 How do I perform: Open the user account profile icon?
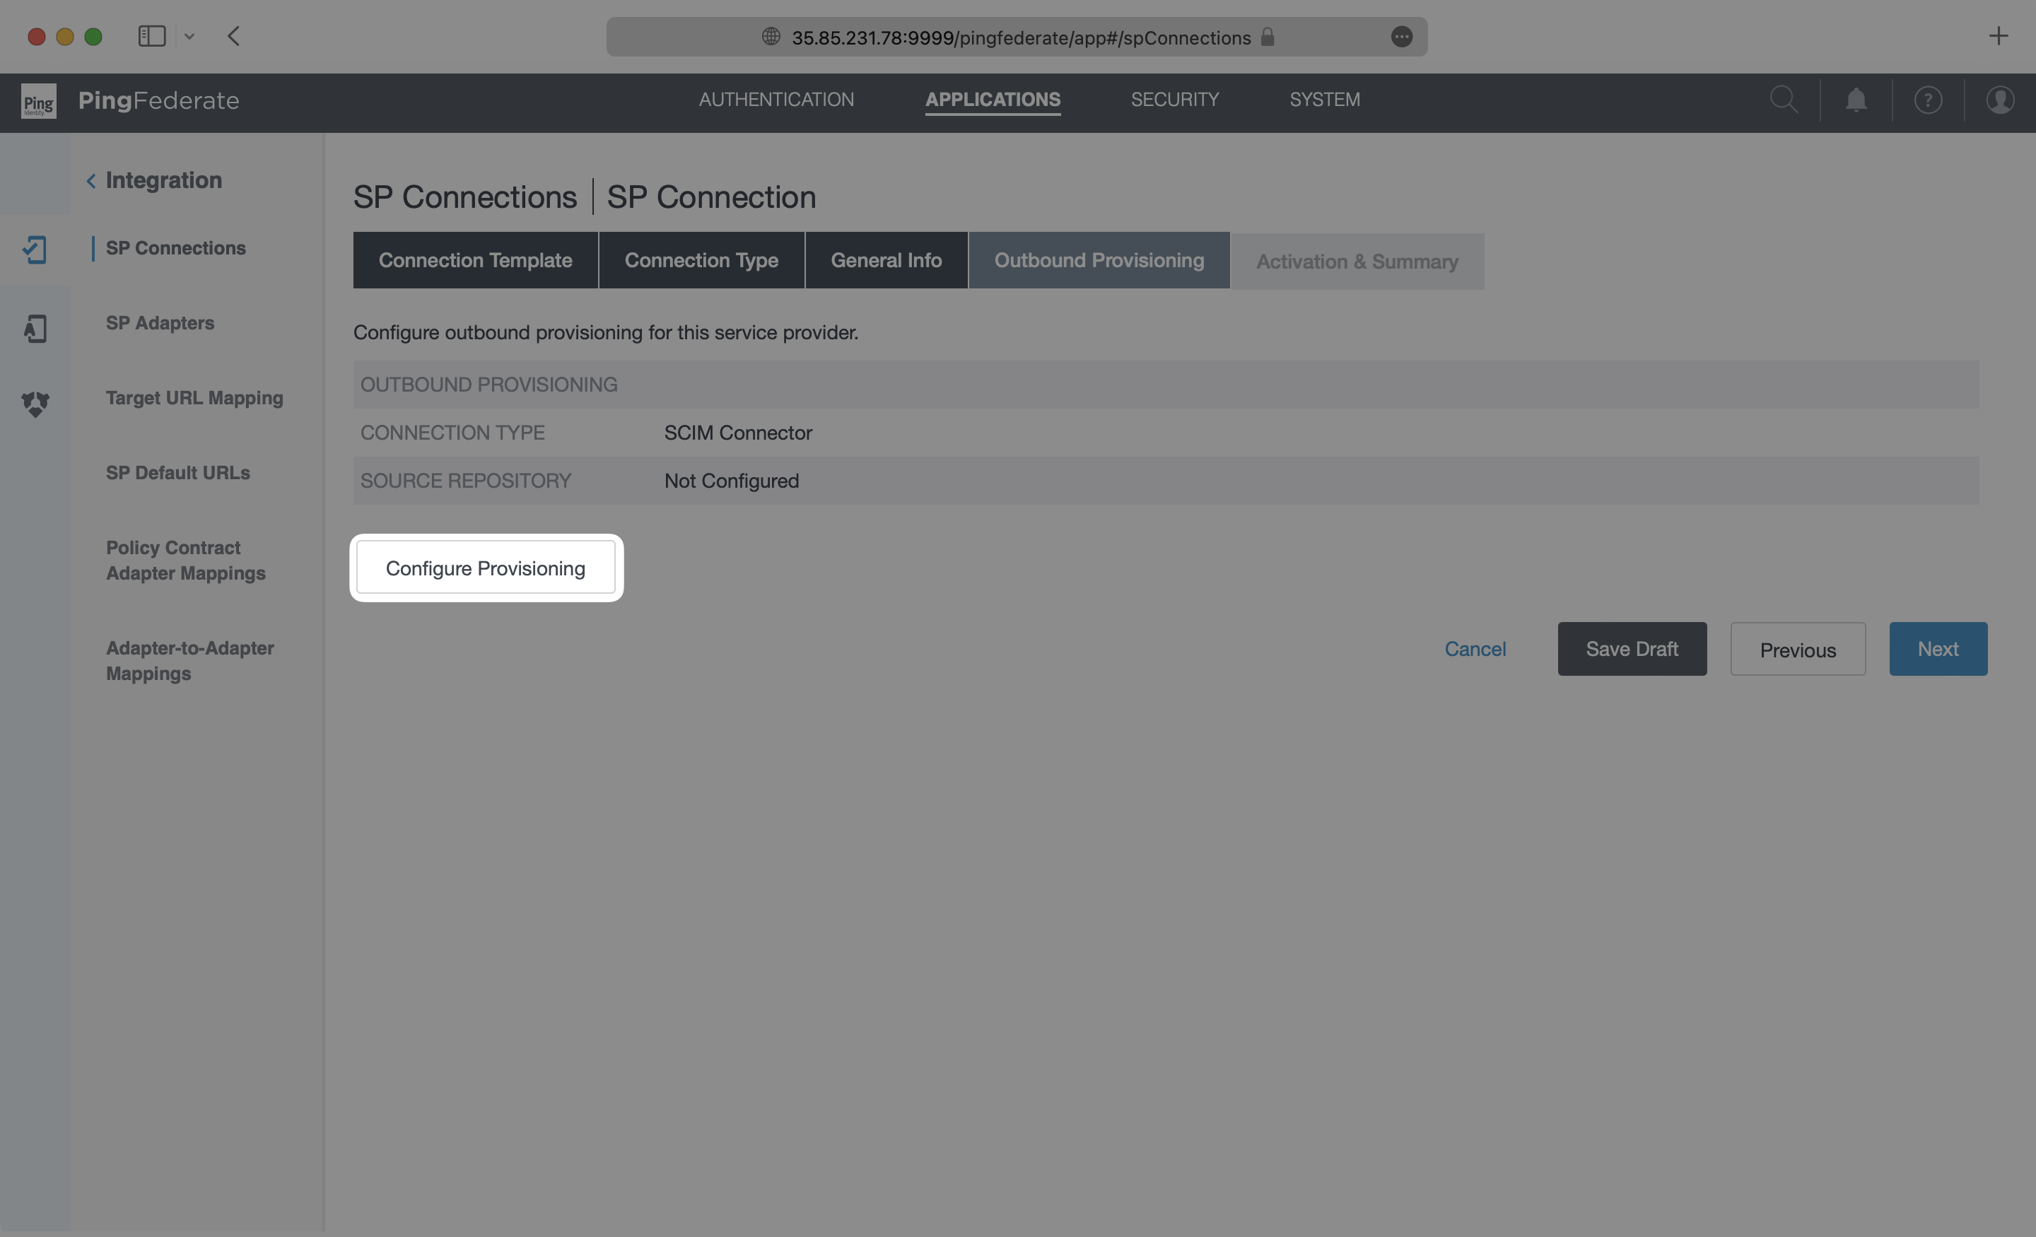point(2000,101)
